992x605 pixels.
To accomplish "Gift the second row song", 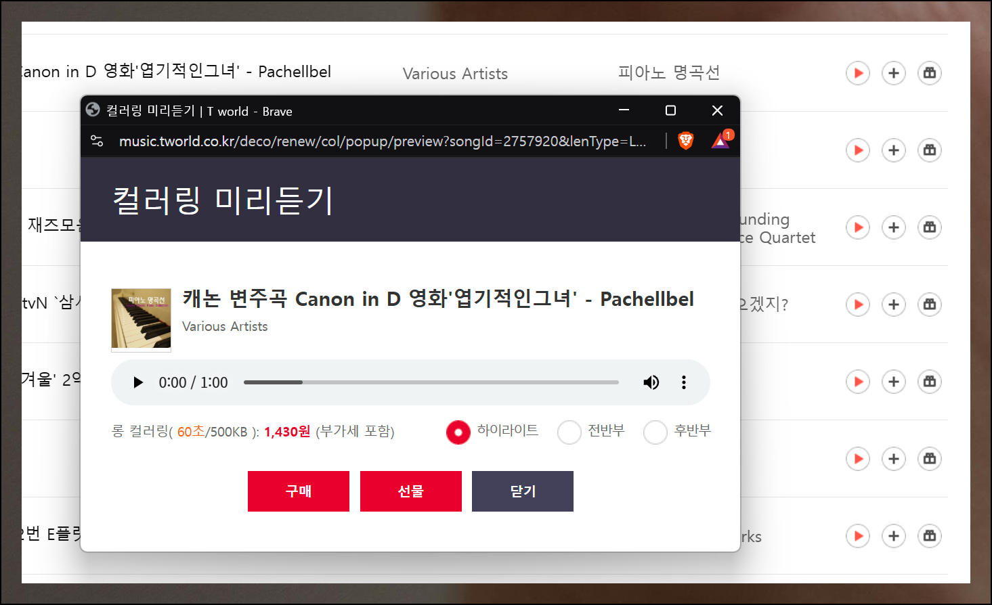I will tap(930, 150).
